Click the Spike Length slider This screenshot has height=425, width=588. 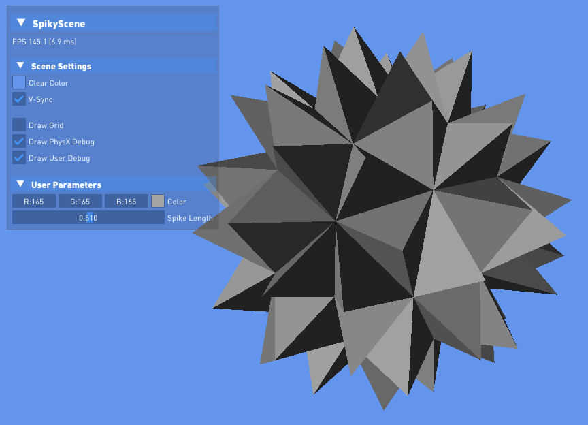point(88,218)
